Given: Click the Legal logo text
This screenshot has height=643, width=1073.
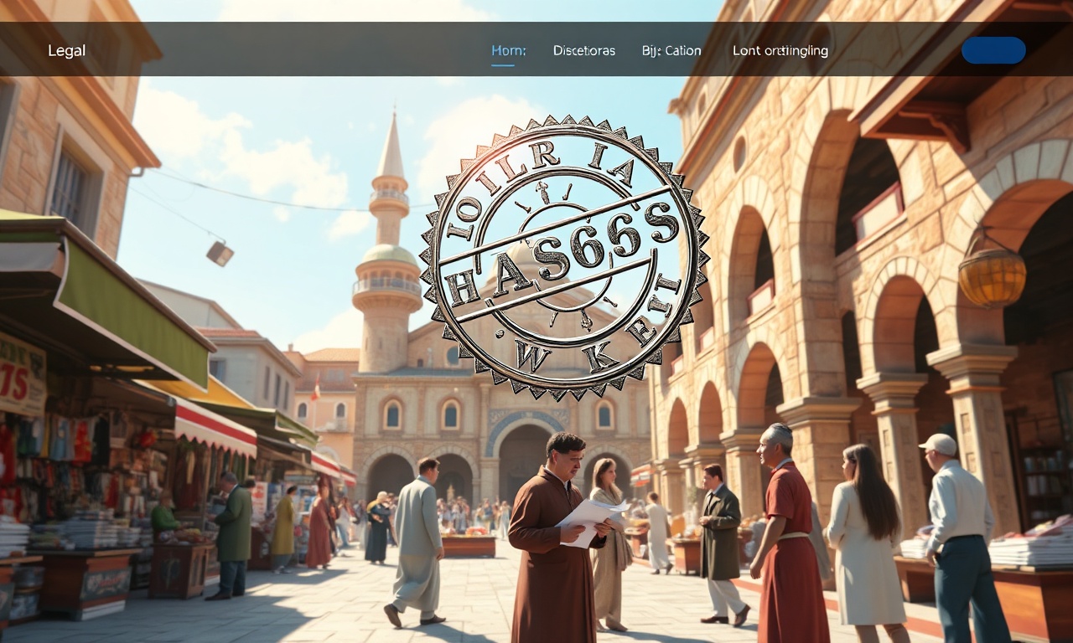Looking at the screenshot, I should coord(66,50).
